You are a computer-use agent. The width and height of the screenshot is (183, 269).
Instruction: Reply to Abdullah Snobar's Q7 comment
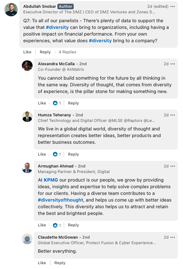pos(45,52)
